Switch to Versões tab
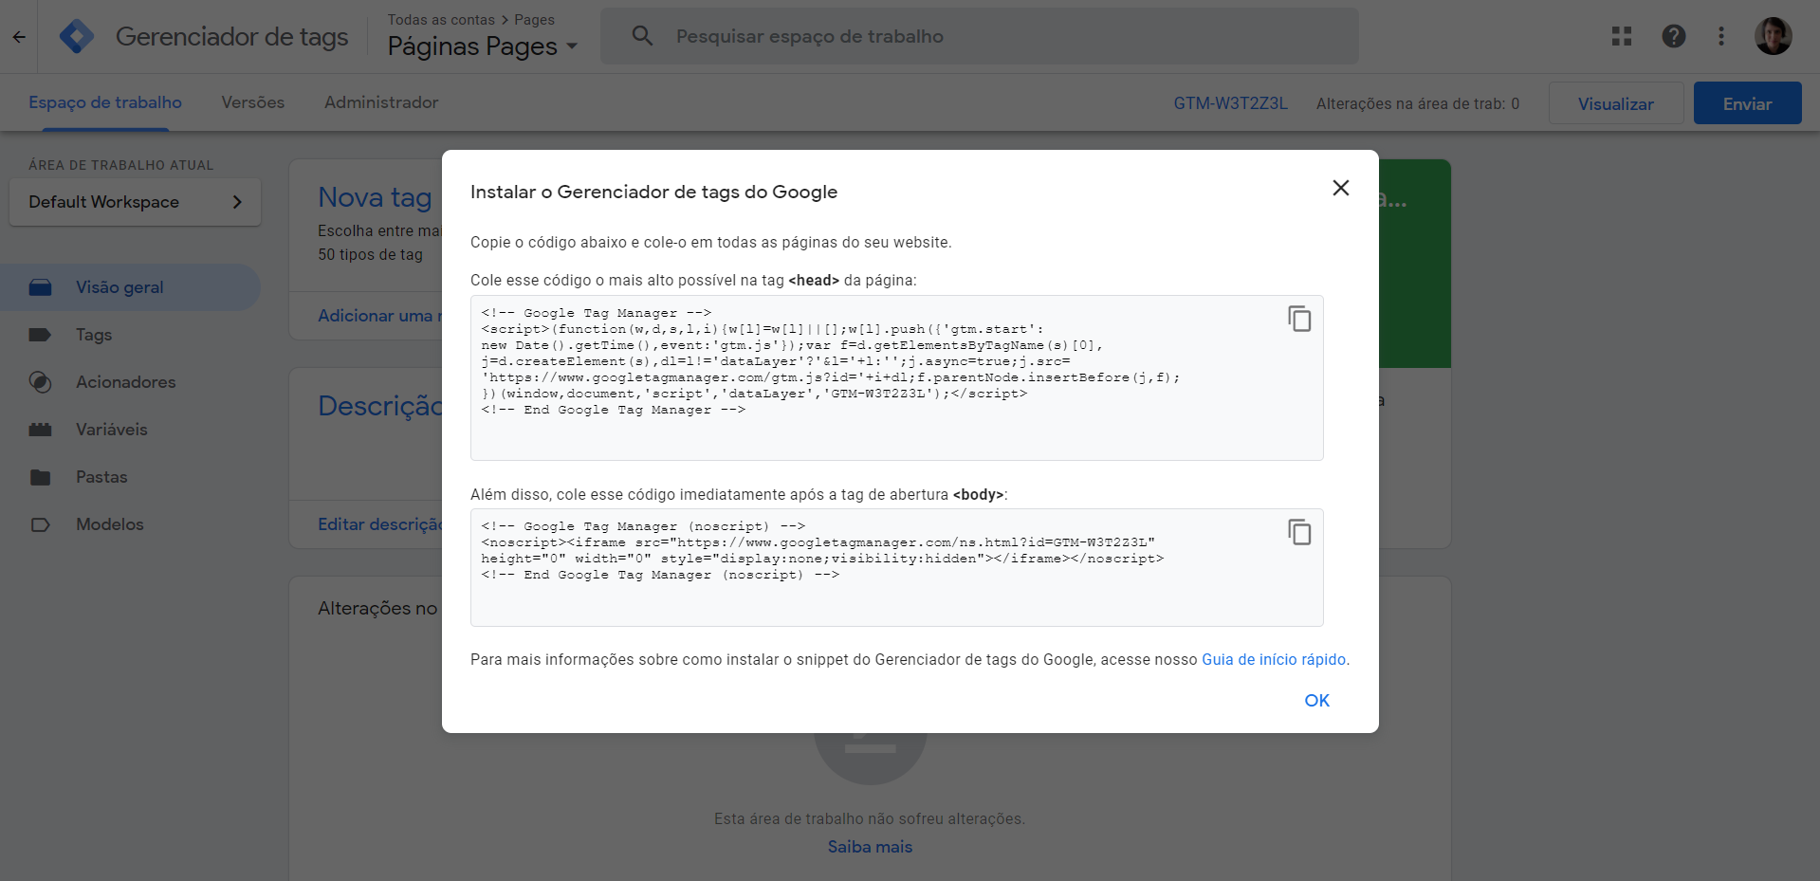This screenshot has width=1820, height=881. tap(253, 102)
